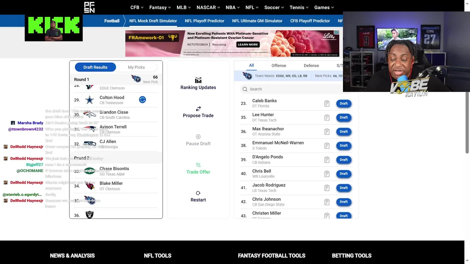The height and width of the screenshot is (264, 470).
Task: Expand the Soccer menu
Action: click(274, 7)
